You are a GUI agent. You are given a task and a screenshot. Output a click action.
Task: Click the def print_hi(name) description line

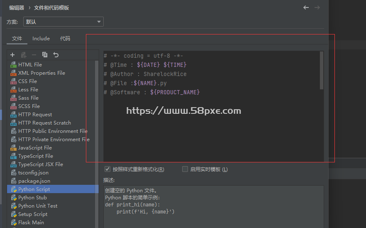(x=133, y=205)
